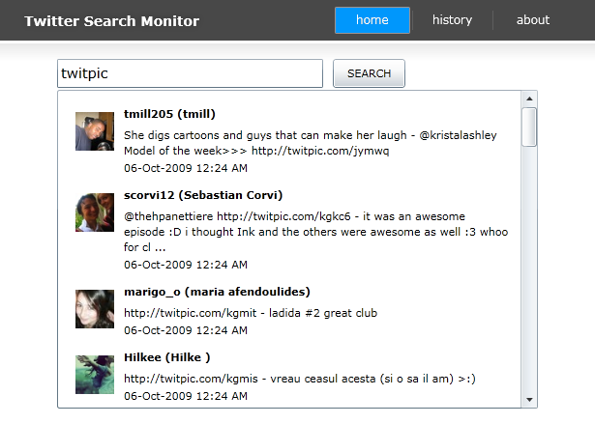Click tweet 'vreau ceasul acesta'
This screenshot has height=424, width=595.
click(300, 379)
